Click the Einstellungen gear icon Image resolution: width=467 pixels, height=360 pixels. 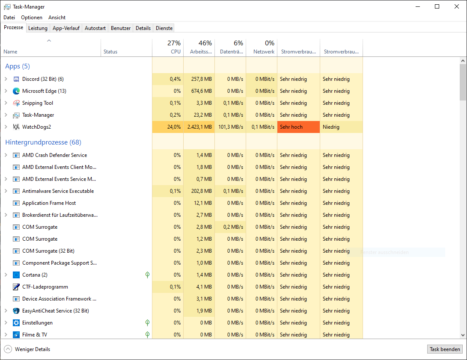point(16,322)
